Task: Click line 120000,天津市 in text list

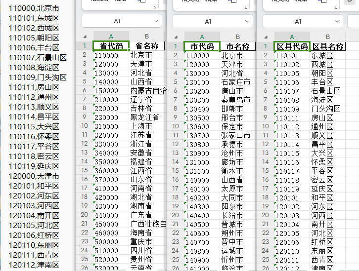Action: pyautogui.click(x=34, y=176)
